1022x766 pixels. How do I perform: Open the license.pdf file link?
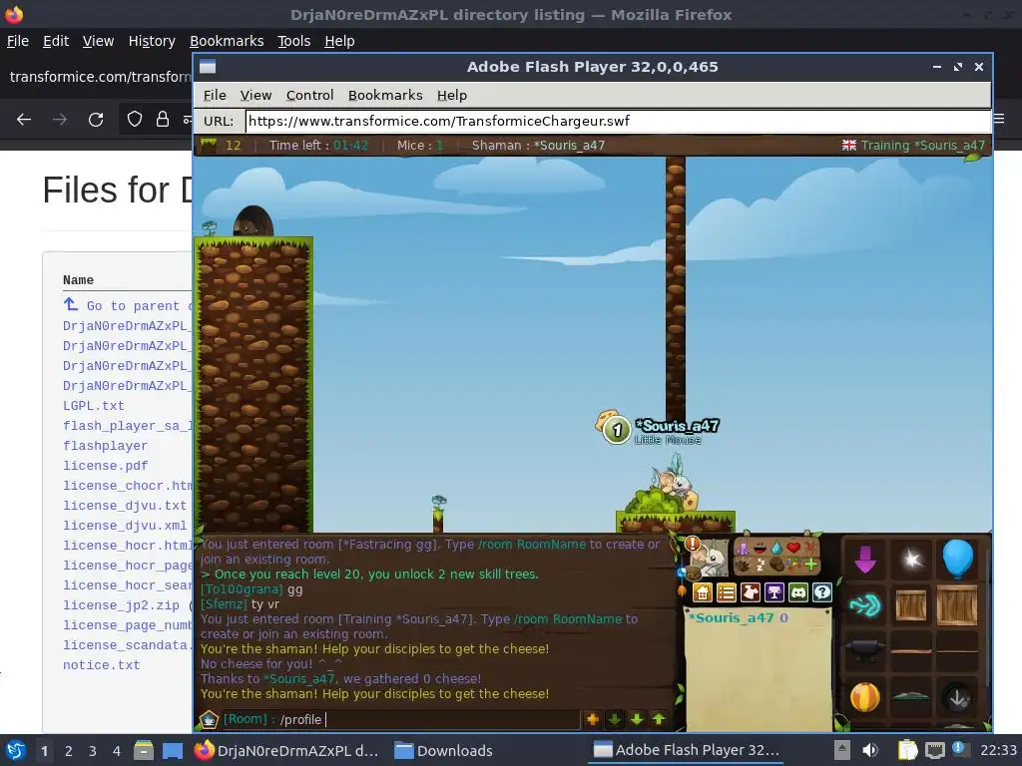point(105,466)
